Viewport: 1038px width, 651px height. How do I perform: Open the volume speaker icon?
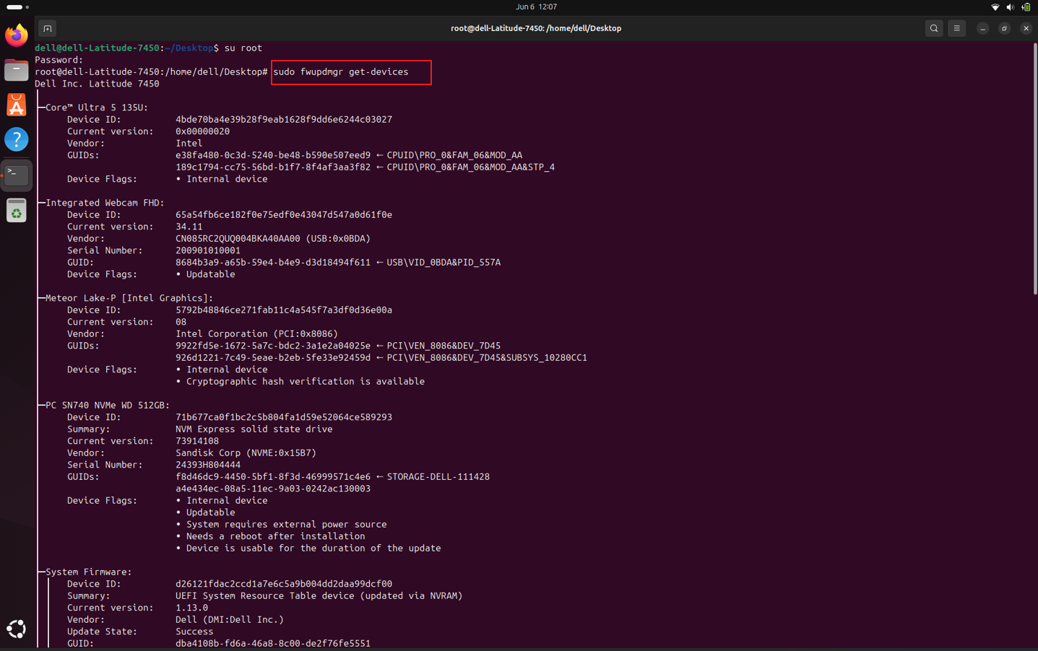[1011, 6]
